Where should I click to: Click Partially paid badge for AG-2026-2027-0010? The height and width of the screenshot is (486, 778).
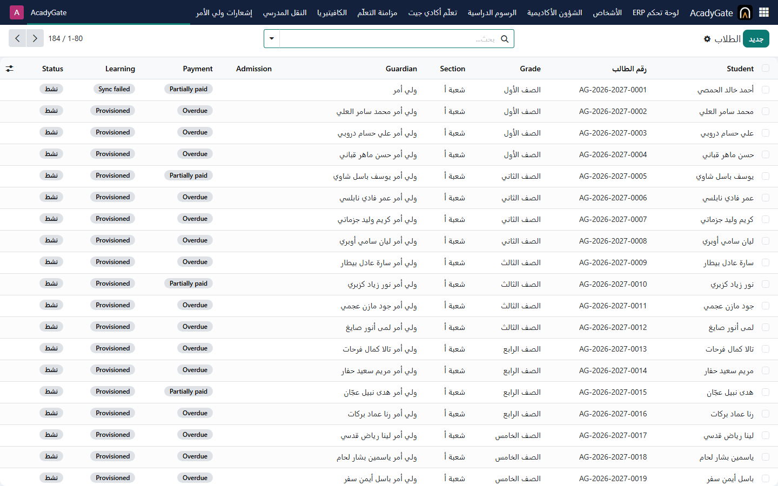pos(189,283)
